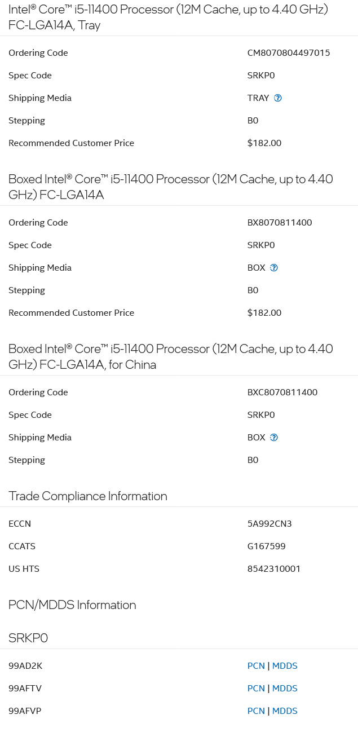Screen dimensions: 358x741
Task: Select the ordering code BXC8070811400 for China
Action: point(282,392)
